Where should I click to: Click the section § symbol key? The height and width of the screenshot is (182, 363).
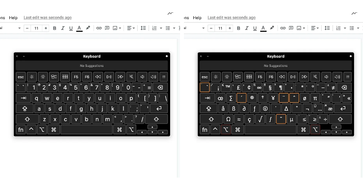(x=268, y=88)
